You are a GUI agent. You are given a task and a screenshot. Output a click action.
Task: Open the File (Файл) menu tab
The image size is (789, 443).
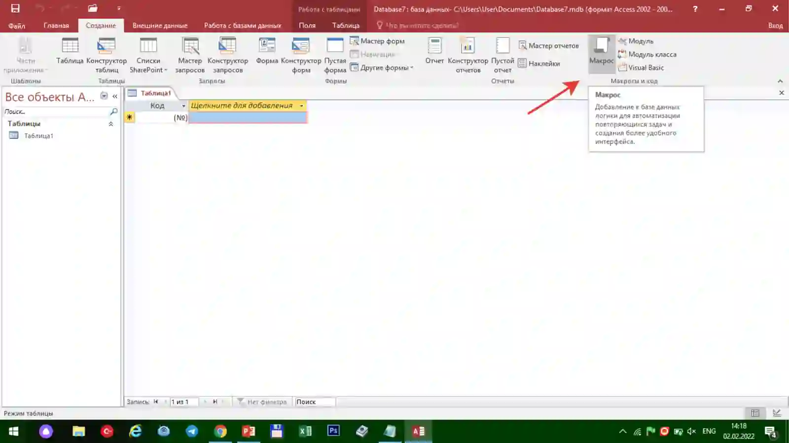pos(17,26)
